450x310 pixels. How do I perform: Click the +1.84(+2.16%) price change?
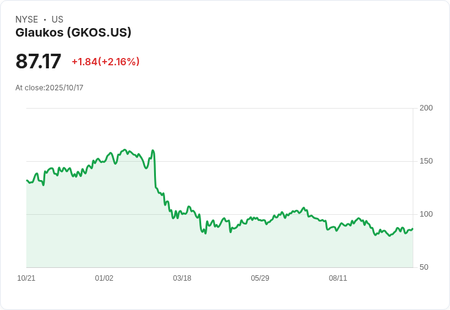(x=105, y=62)
